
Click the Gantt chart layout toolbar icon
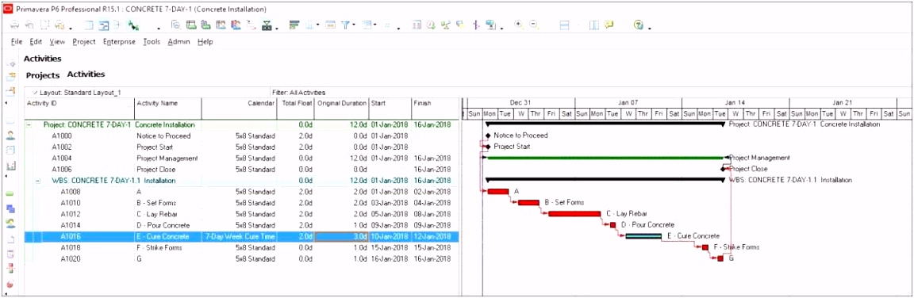coord(103,25)
